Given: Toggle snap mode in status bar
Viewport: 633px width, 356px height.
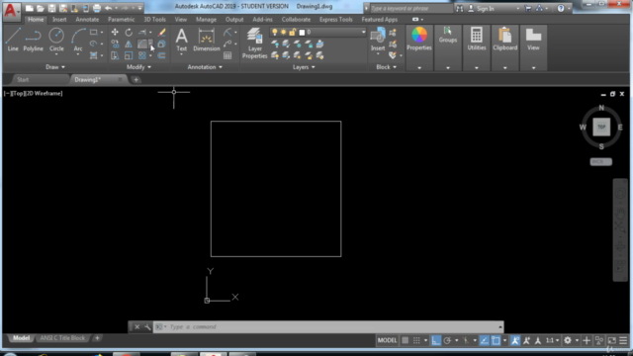Looking at the screenshot, I should pos(416,340).
